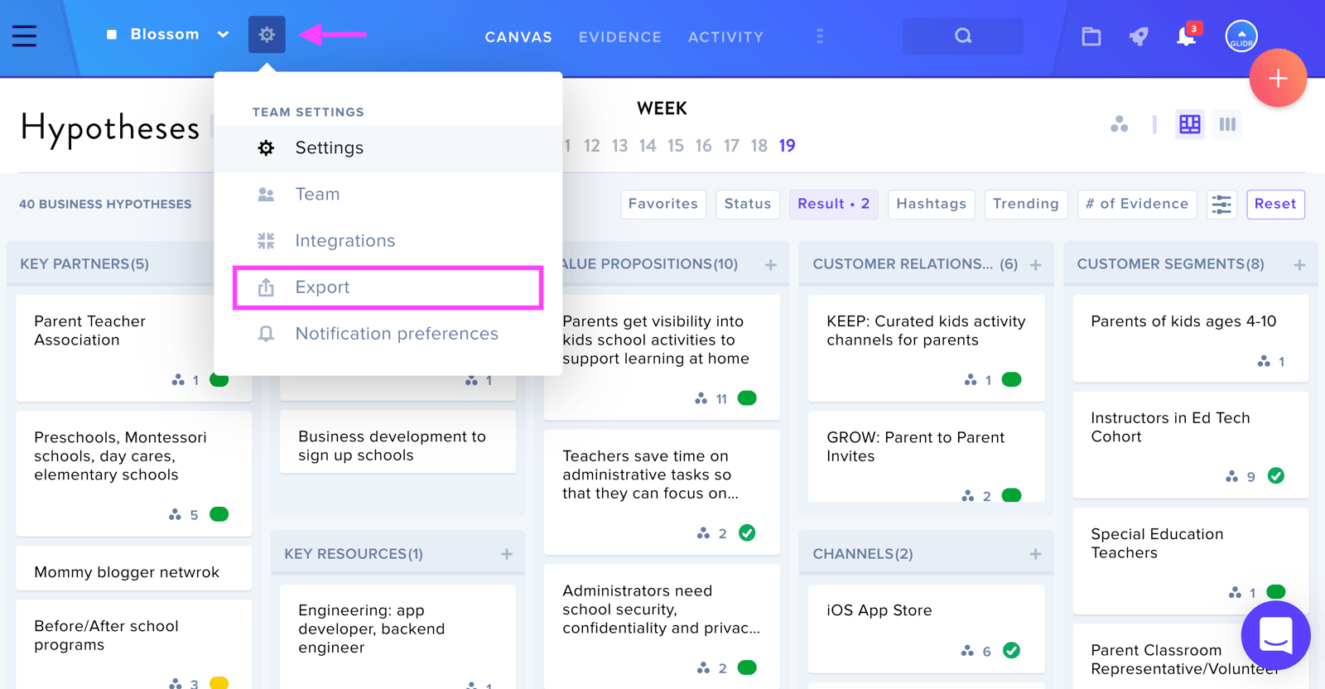The width and height of the screenshot is (1325, 689).
Task: Open the folder icon in header
Action: click(1091, 36)
